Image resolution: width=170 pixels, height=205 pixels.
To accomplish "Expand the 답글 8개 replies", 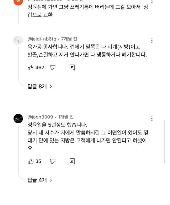I will [40, 86].
